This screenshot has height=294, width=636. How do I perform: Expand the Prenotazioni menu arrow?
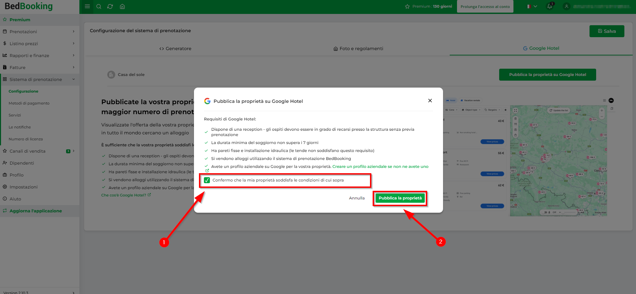coord(73,32)
